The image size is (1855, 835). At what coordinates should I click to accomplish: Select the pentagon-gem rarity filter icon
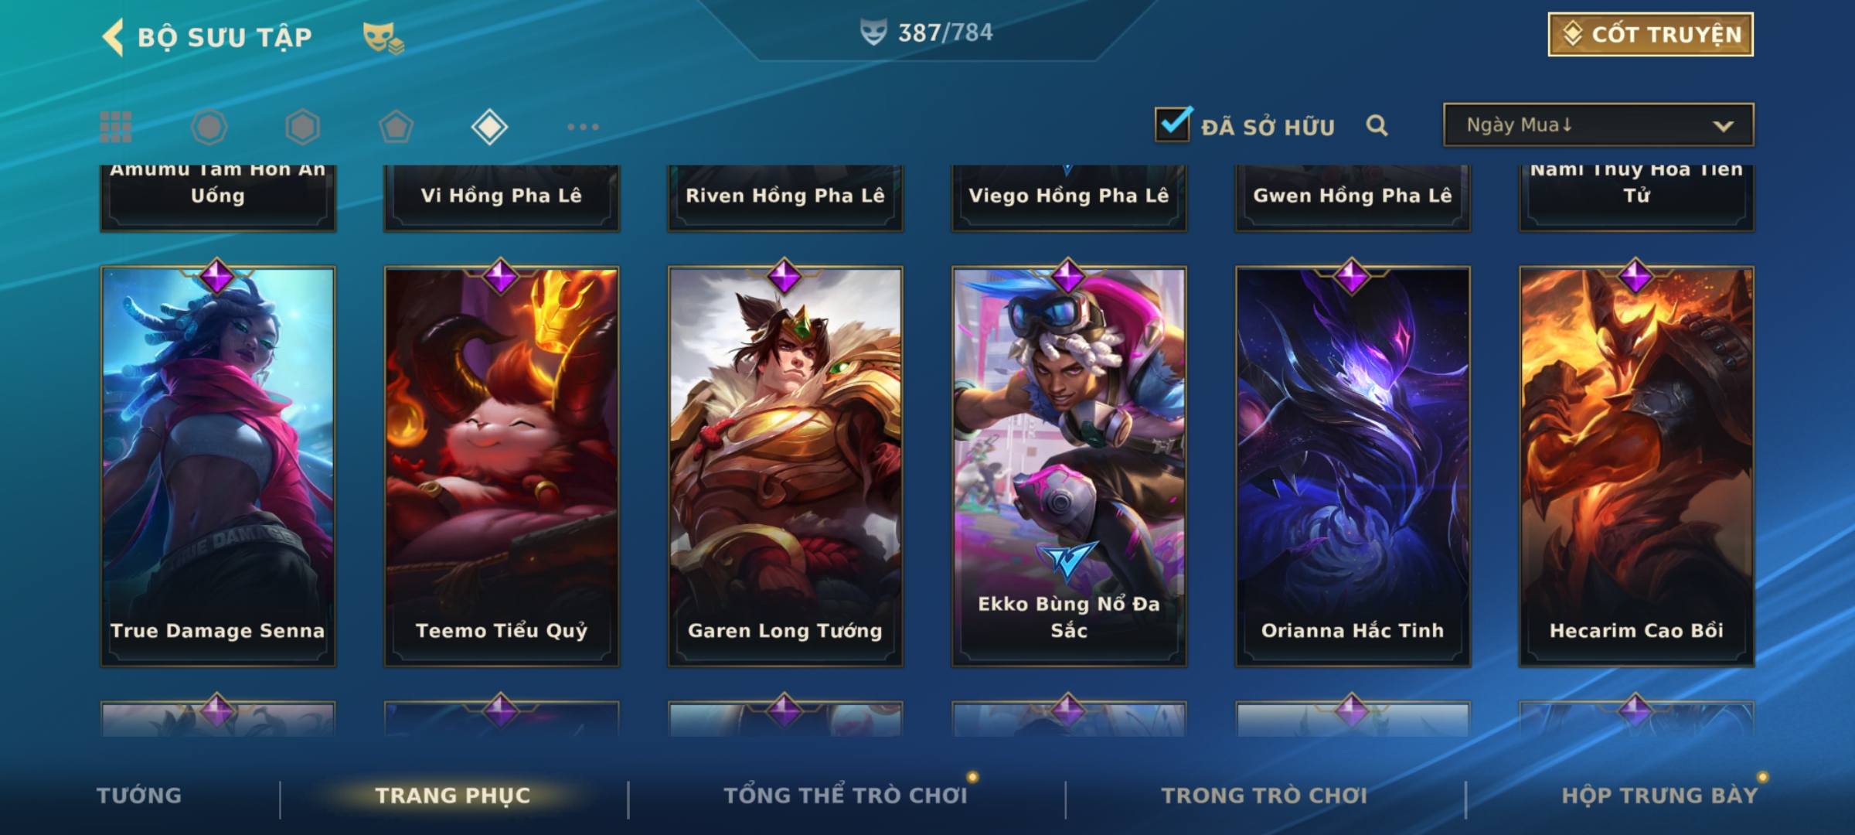point(396,127)
